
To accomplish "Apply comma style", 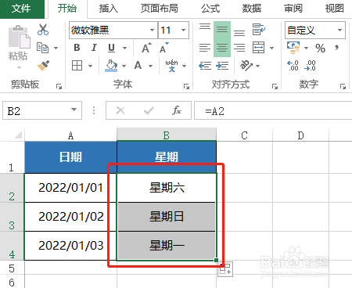I will point(337,48).
